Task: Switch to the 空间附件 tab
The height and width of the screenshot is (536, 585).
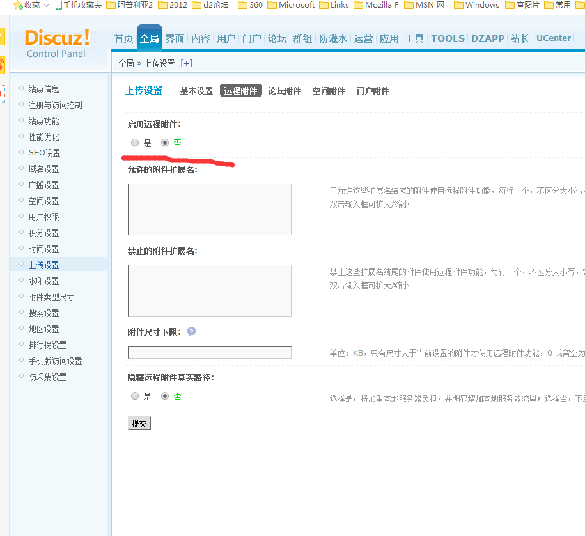Action: tap(329, 91)
